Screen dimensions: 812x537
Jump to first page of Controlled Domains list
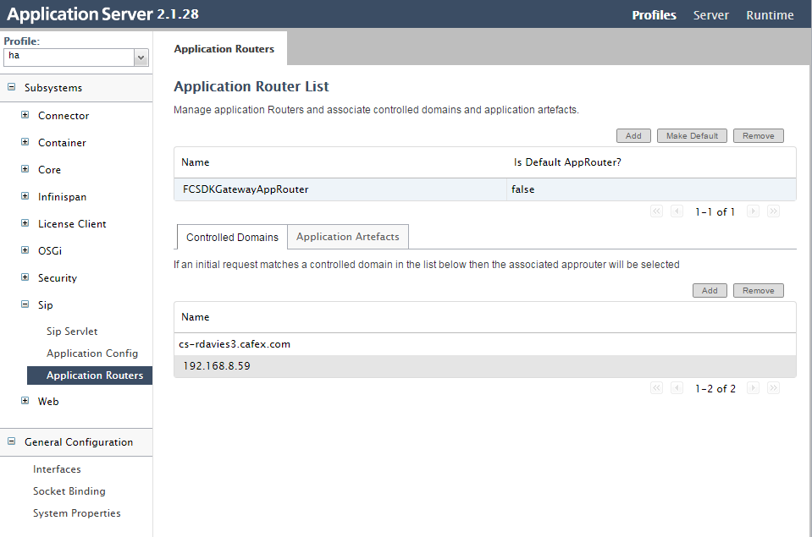(x=656, y=388)
